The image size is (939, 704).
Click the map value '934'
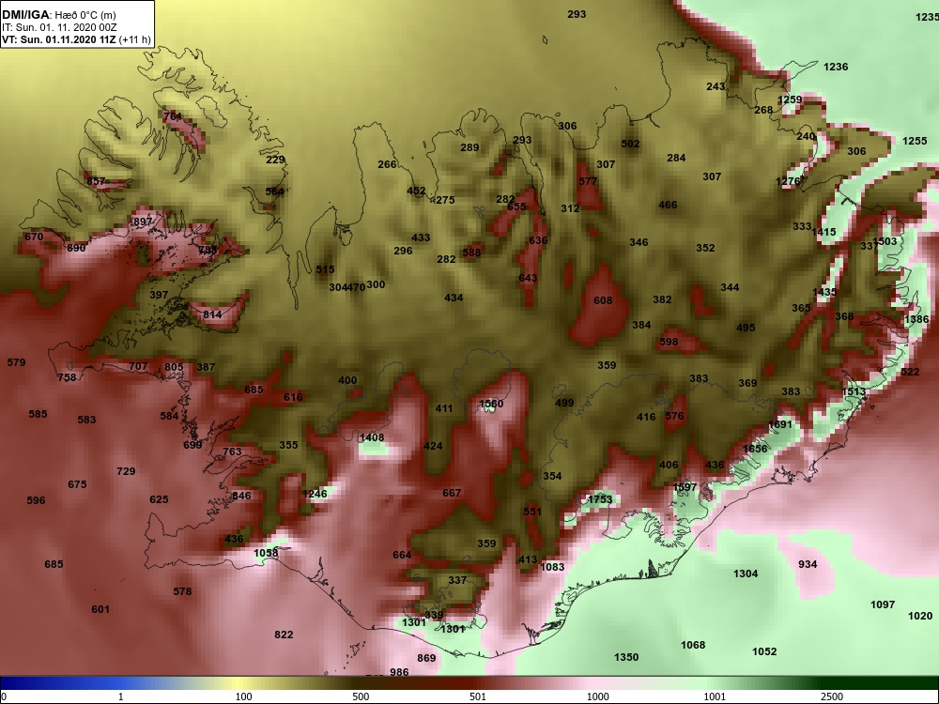click(x=808, y=564)
